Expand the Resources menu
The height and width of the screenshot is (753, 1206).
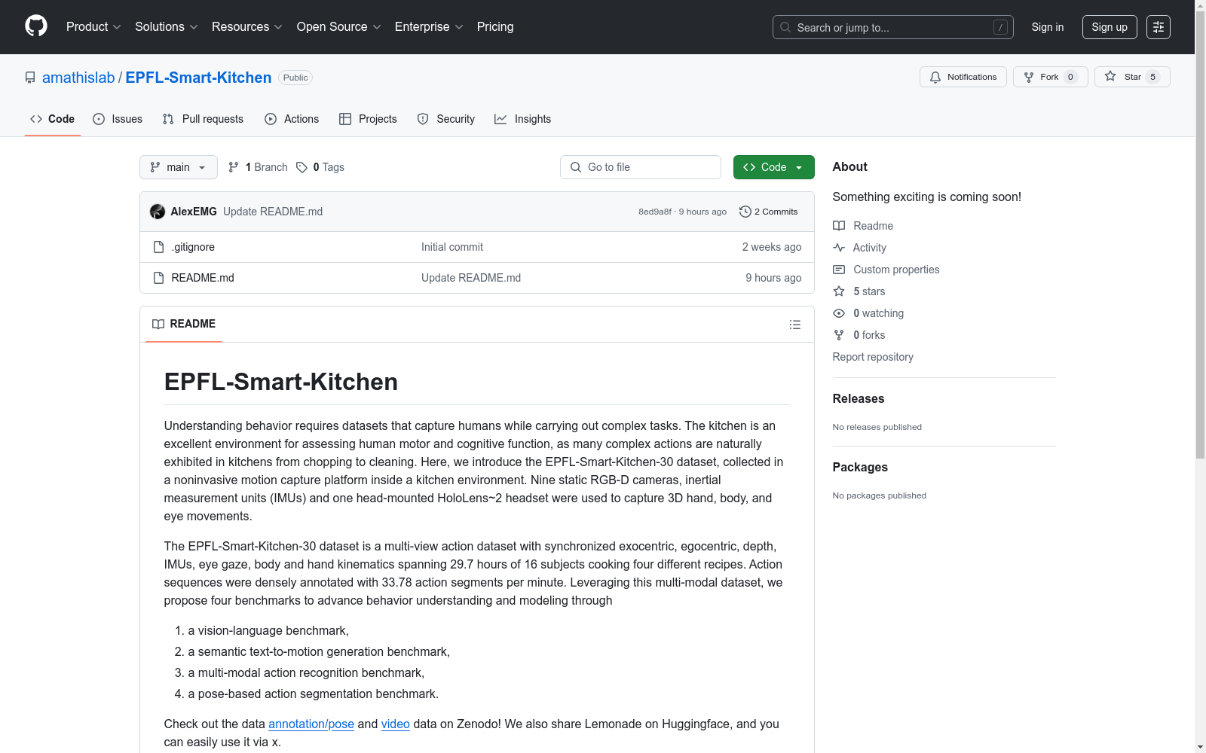click(246, 26)
